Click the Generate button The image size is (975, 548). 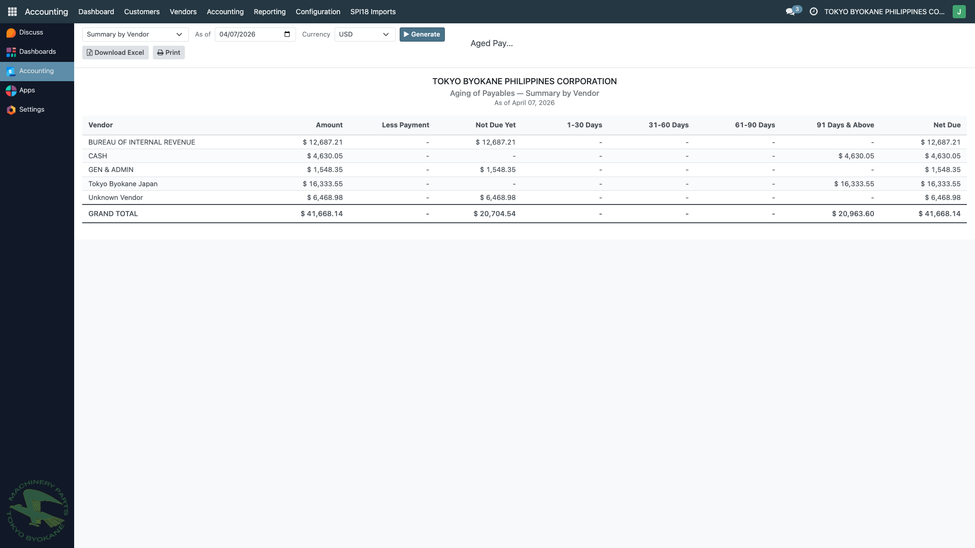pos(422,35)
